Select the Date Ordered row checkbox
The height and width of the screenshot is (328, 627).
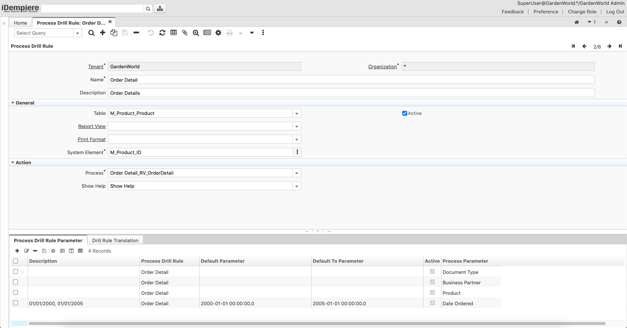pos(16,303)
